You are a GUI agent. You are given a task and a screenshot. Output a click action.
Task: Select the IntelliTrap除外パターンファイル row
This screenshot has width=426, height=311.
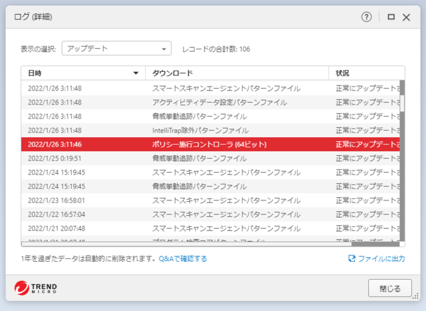pyautogui.click(x=210, y=131)
